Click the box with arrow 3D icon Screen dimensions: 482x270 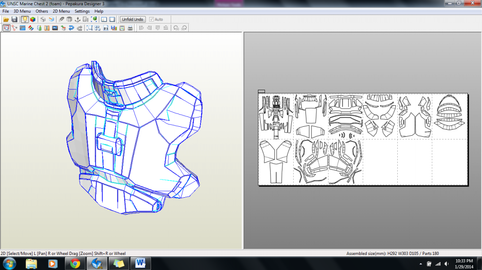64,28
